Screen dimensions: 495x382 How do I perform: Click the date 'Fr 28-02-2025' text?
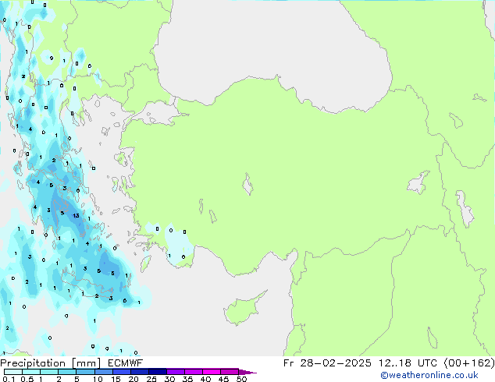coord(327,363)
